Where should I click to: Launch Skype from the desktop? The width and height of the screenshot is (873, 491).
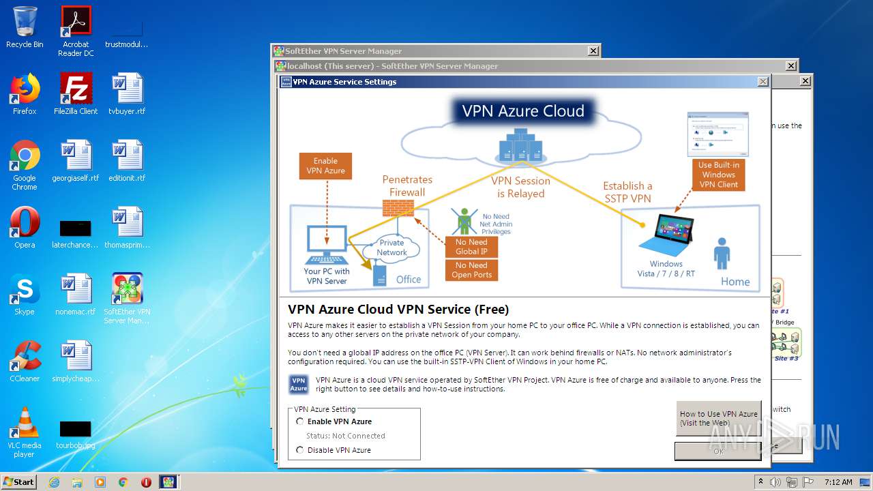tap(25, 295)
